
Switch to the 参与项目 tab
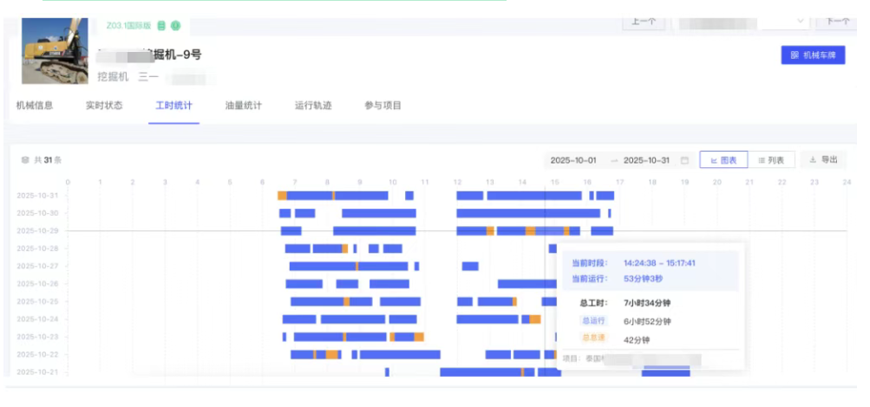(x=383, y=107)
